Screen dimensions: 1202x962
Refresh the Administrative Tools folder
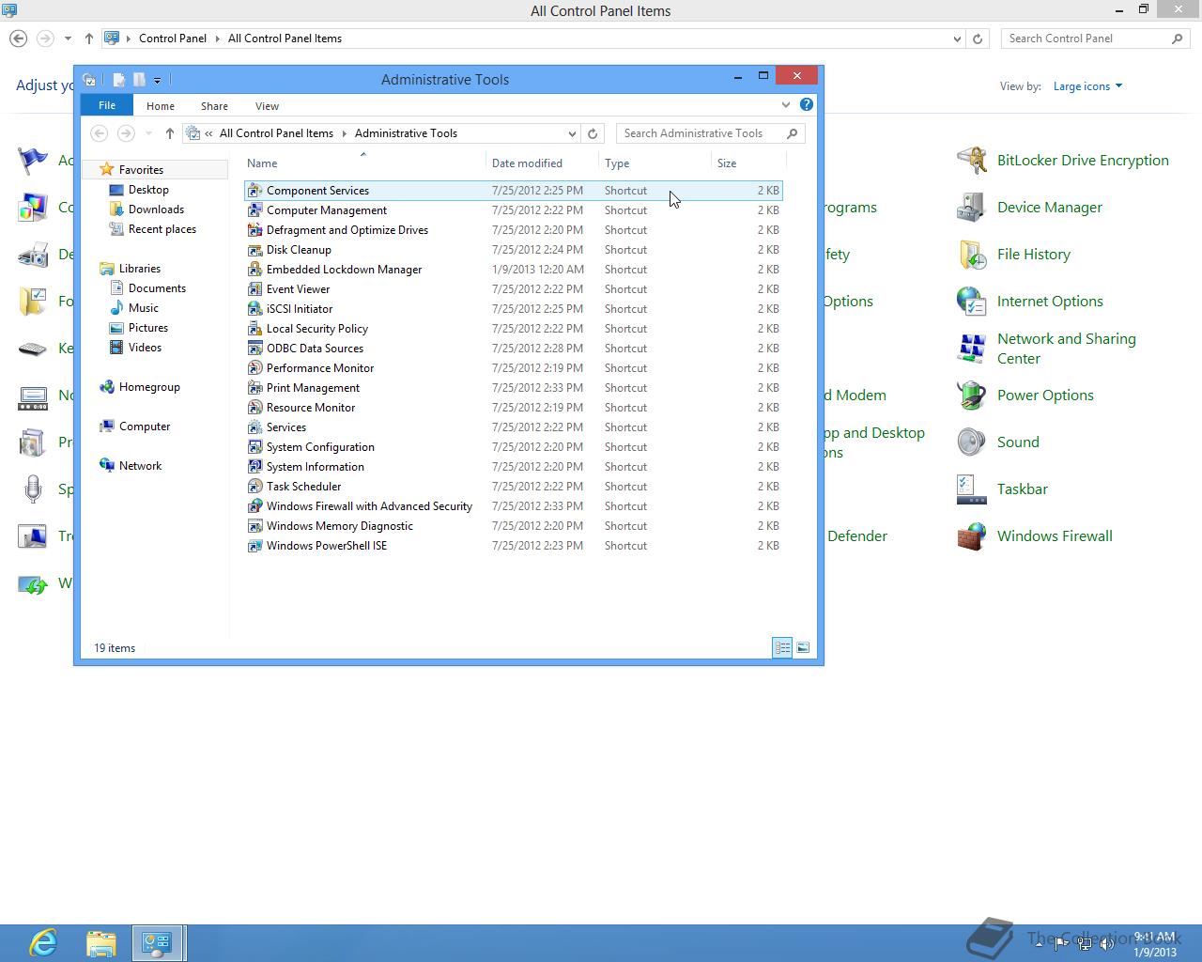[x=593, y=133]
